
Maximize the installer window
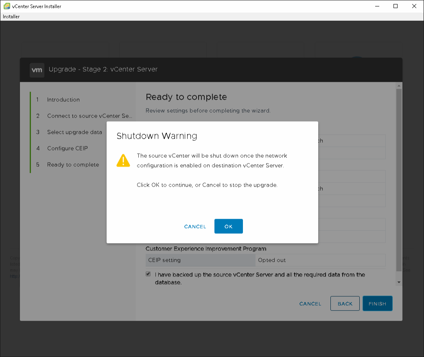point(396,6)
